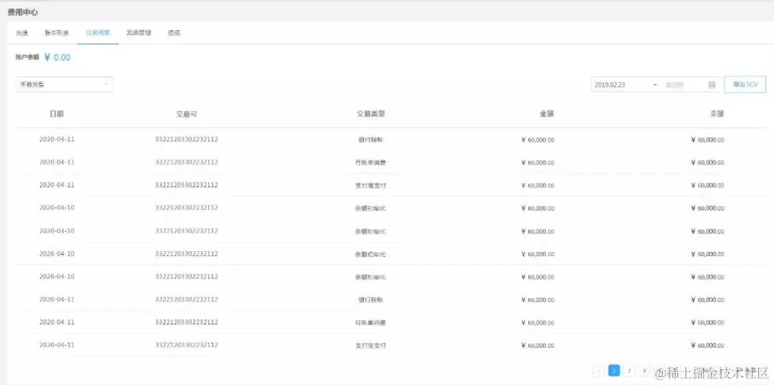774x385 pixels.
Task: Go to the 提现 tab
Action: tap(173, 34)
